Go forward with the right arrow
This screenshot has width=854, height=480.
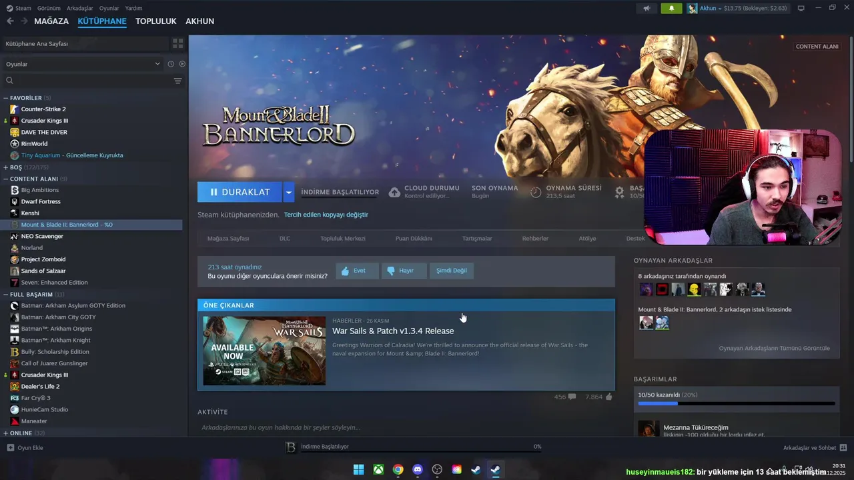tap(24, 21)
